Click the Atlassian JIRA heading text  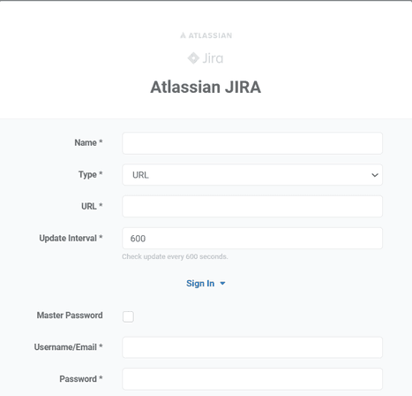click(x=206, y=87)
